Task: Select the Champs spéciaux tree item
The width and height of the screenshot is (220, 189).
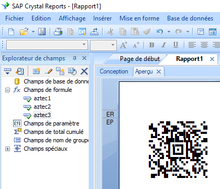Action: tap(46, 149)
